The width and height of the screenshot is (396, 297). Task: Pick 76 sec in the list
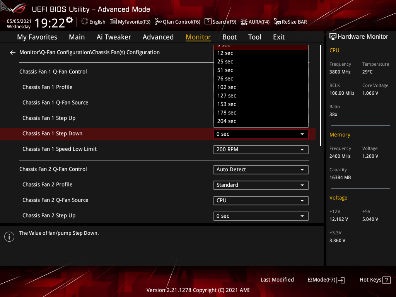tap(261, 79)
